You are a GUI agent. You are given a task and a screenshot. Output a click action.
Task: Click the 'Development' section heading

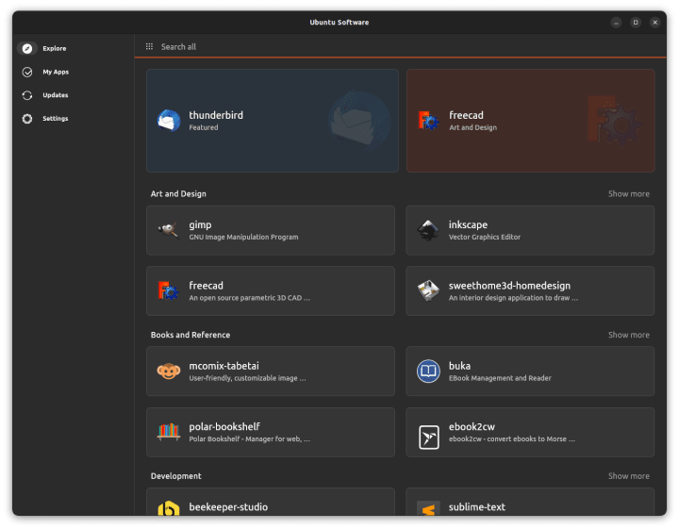[176, 476]
